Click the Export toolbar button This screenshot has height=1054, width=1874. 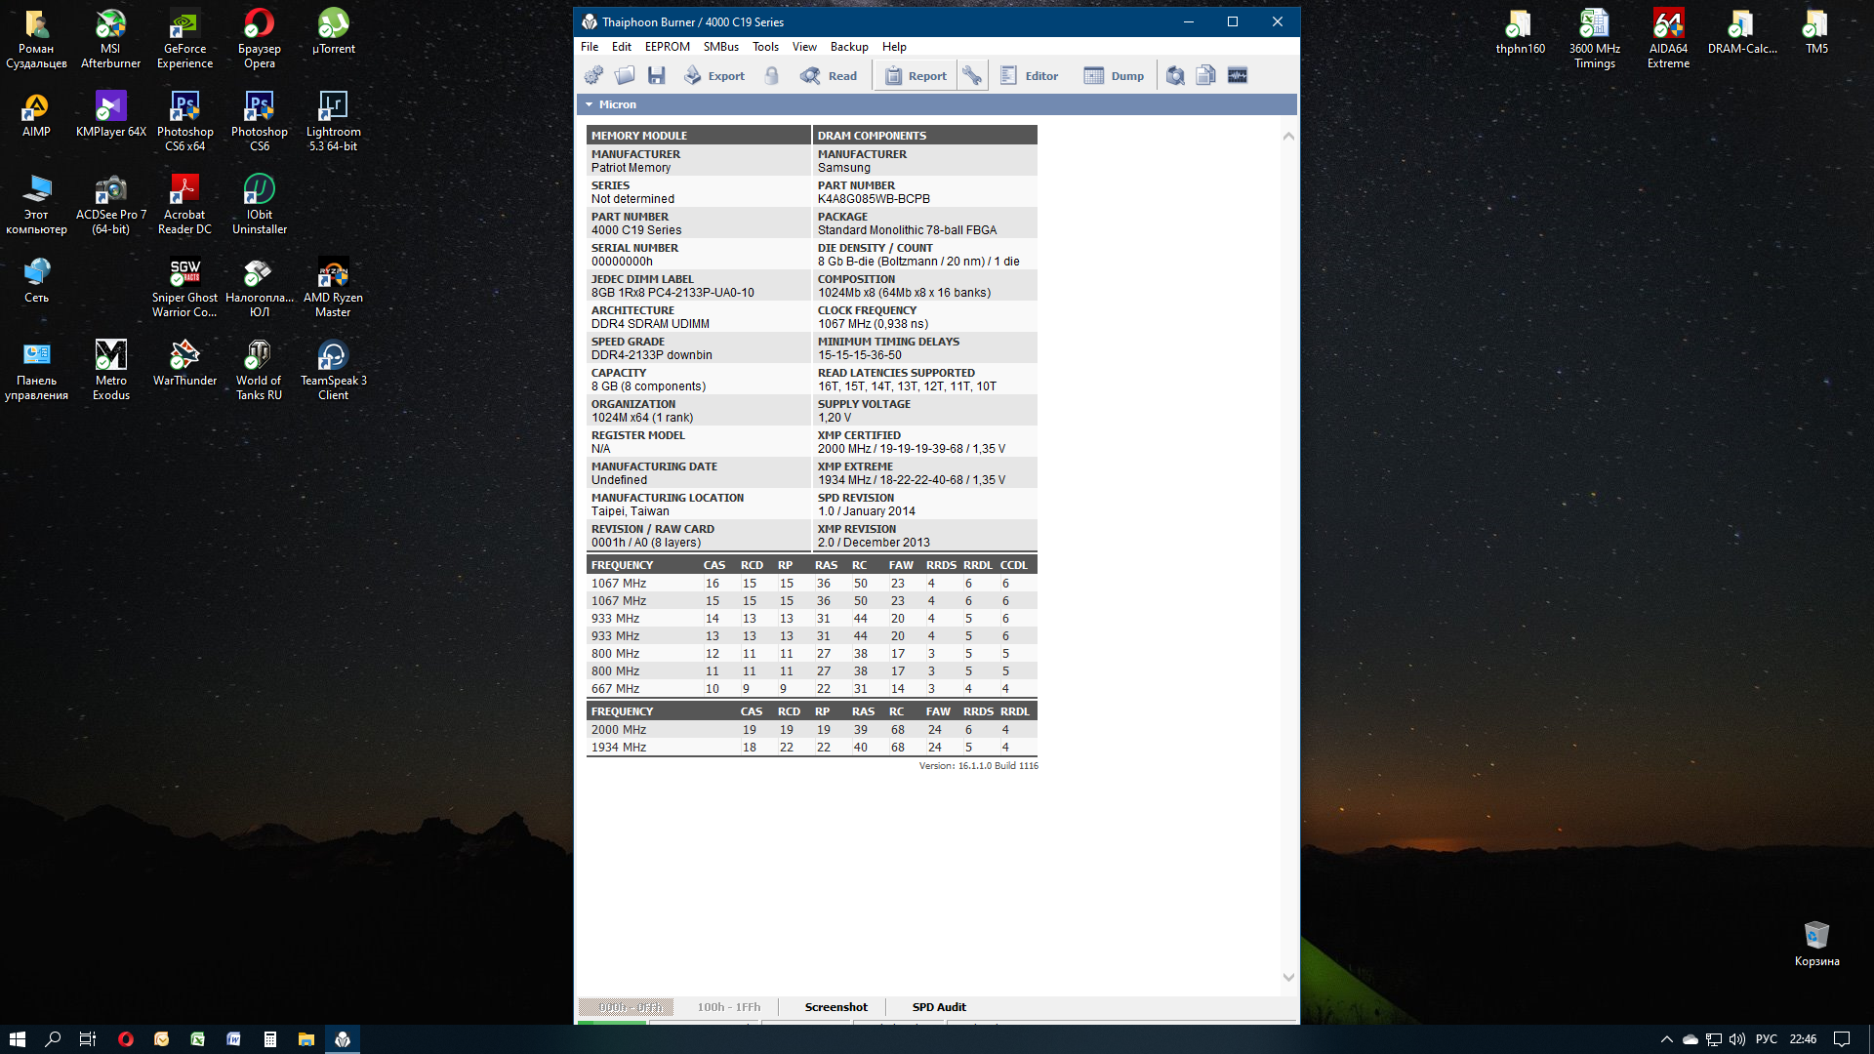[714, 75]
